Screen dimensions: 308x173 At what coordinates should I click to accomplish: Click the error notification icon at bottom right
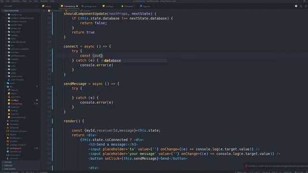tap(246, 166)
